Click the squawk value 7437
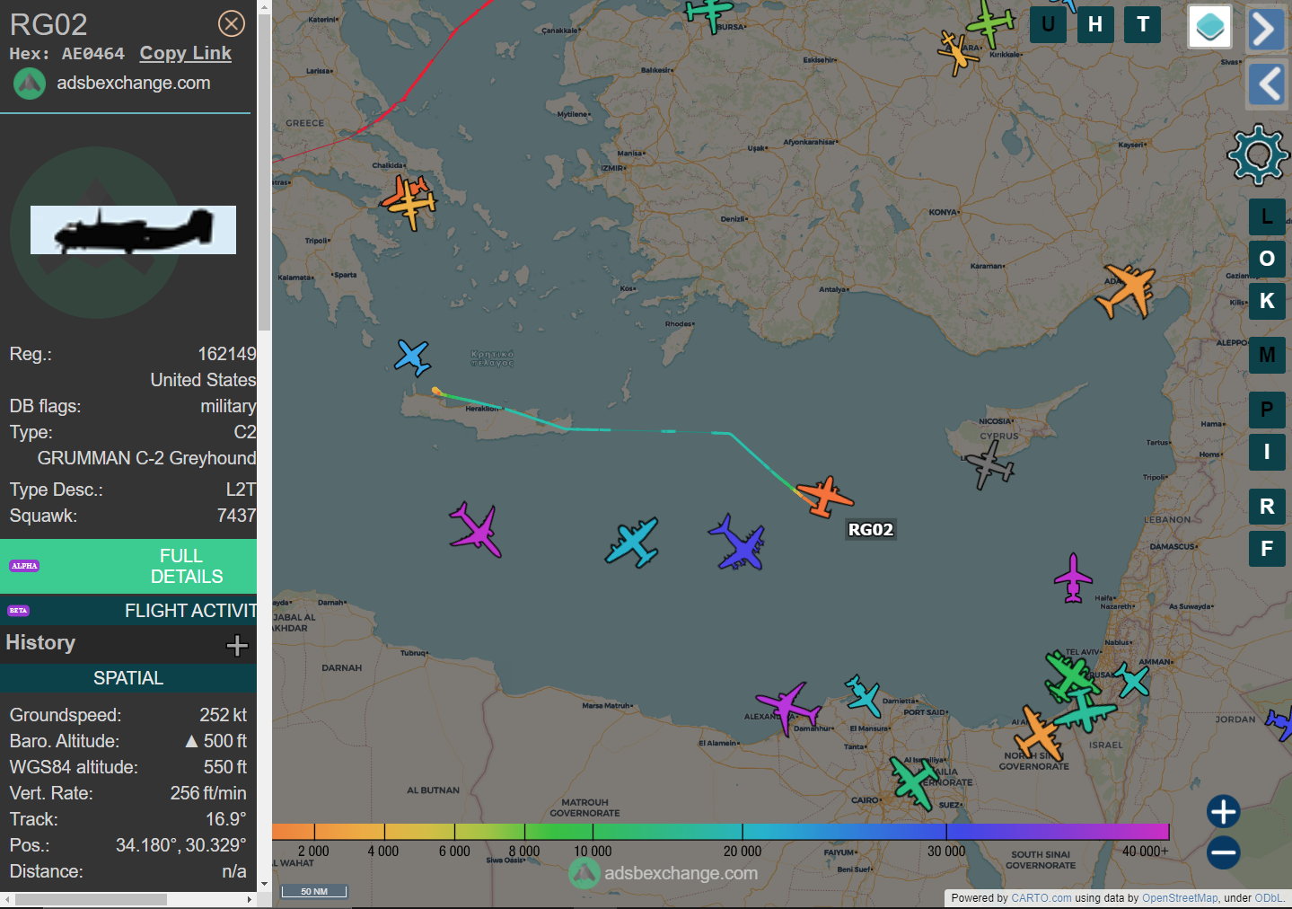The height and width of the screenshot is (909, 1292). pyautogui.click(x=236, y=516)
